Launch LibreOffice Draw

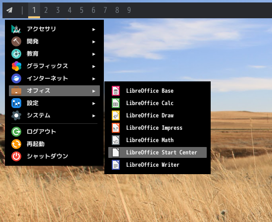coord(157,115)
